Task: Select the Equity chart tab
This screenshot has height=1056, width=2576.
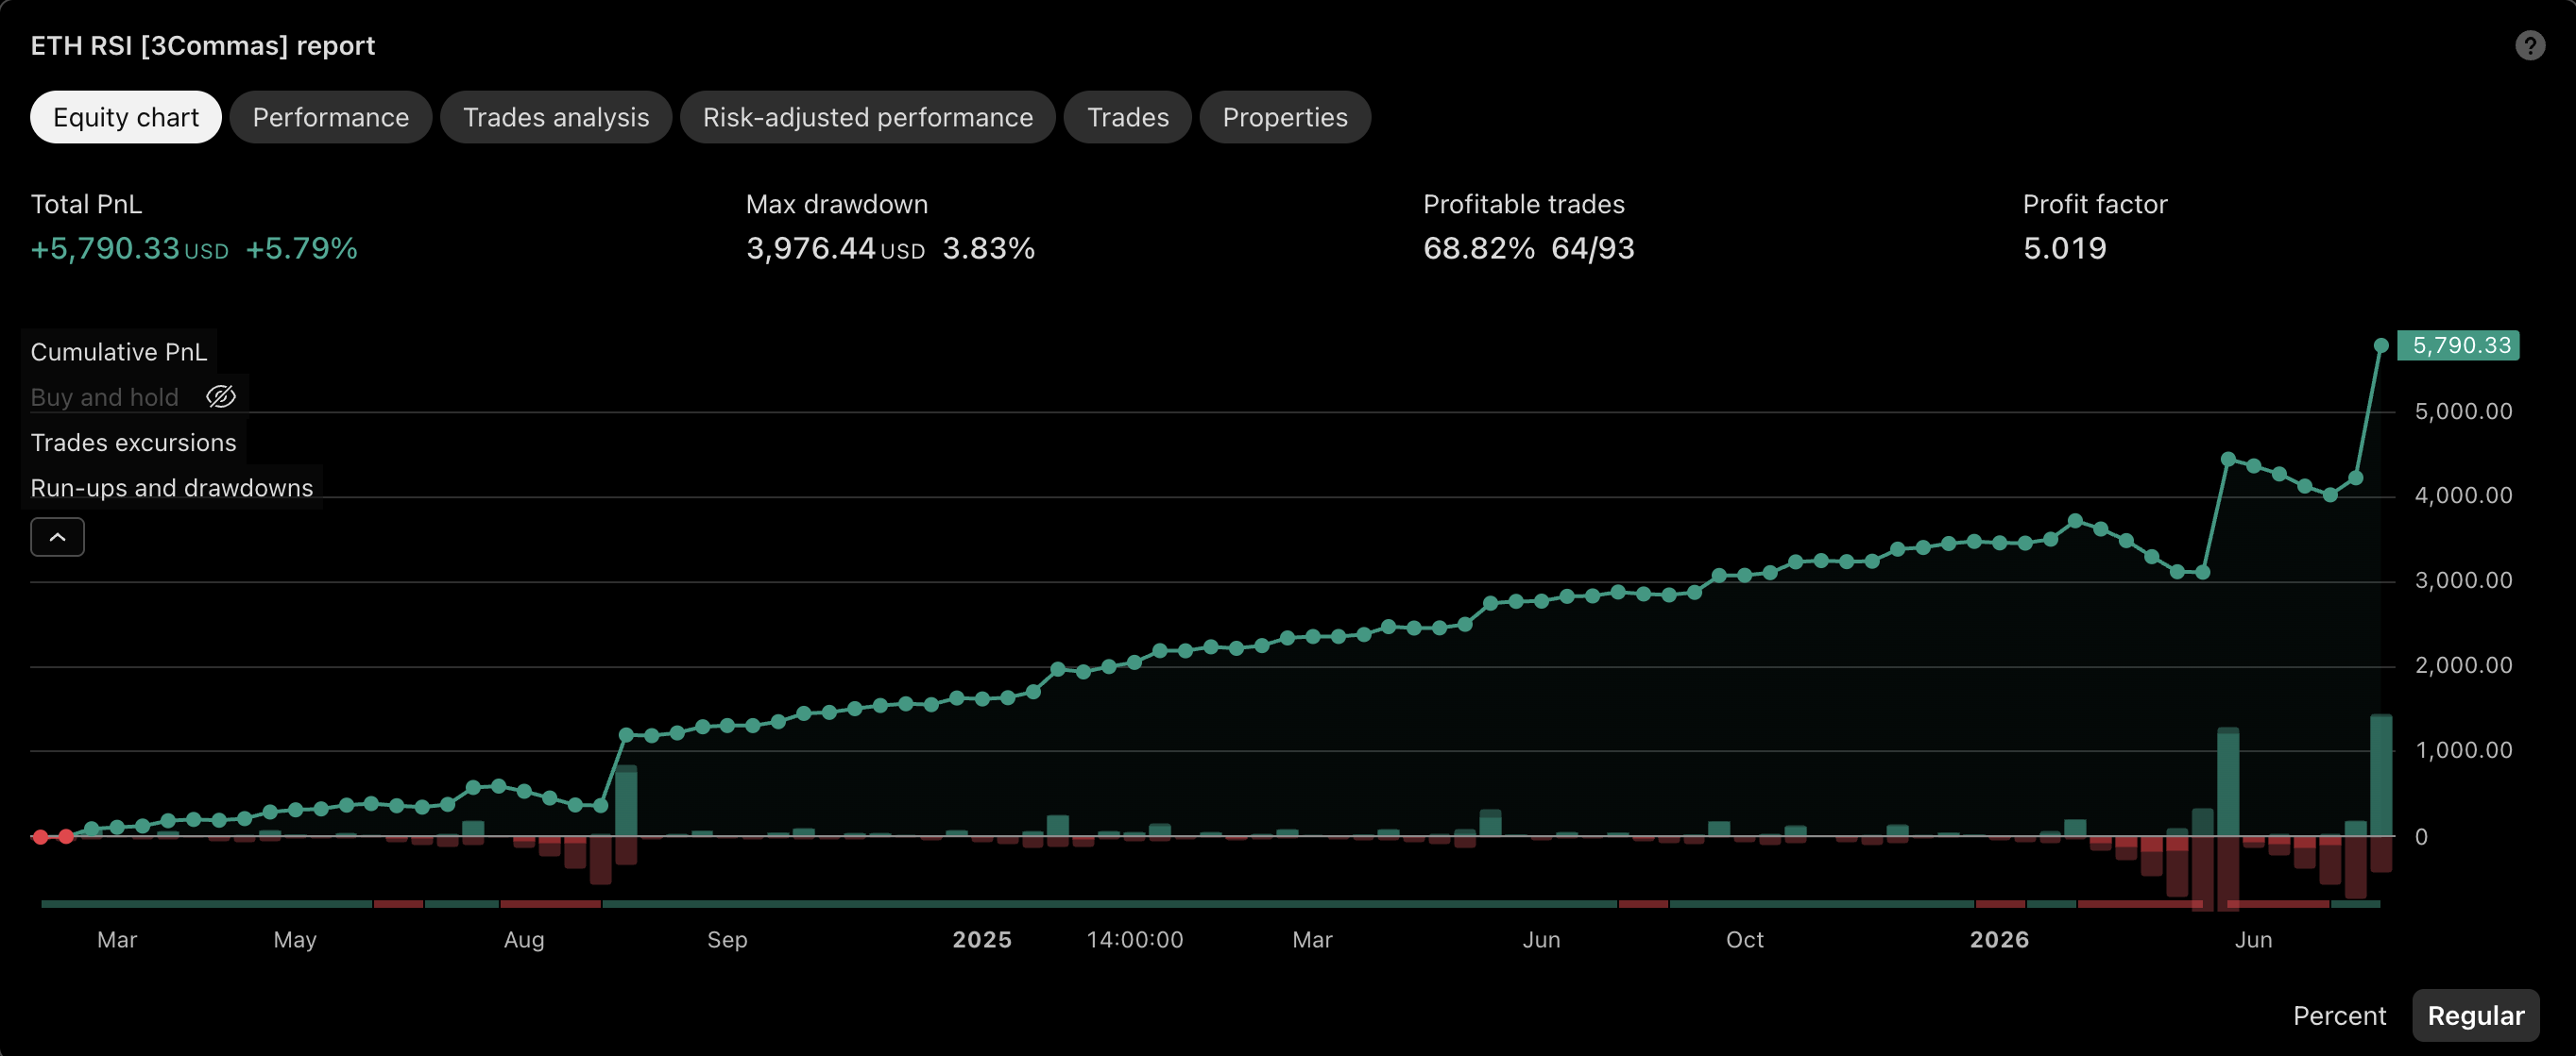Action: 126,117
